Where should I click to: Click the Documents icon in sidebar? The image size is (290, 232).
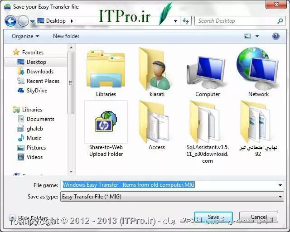click(x=21, y=119)
